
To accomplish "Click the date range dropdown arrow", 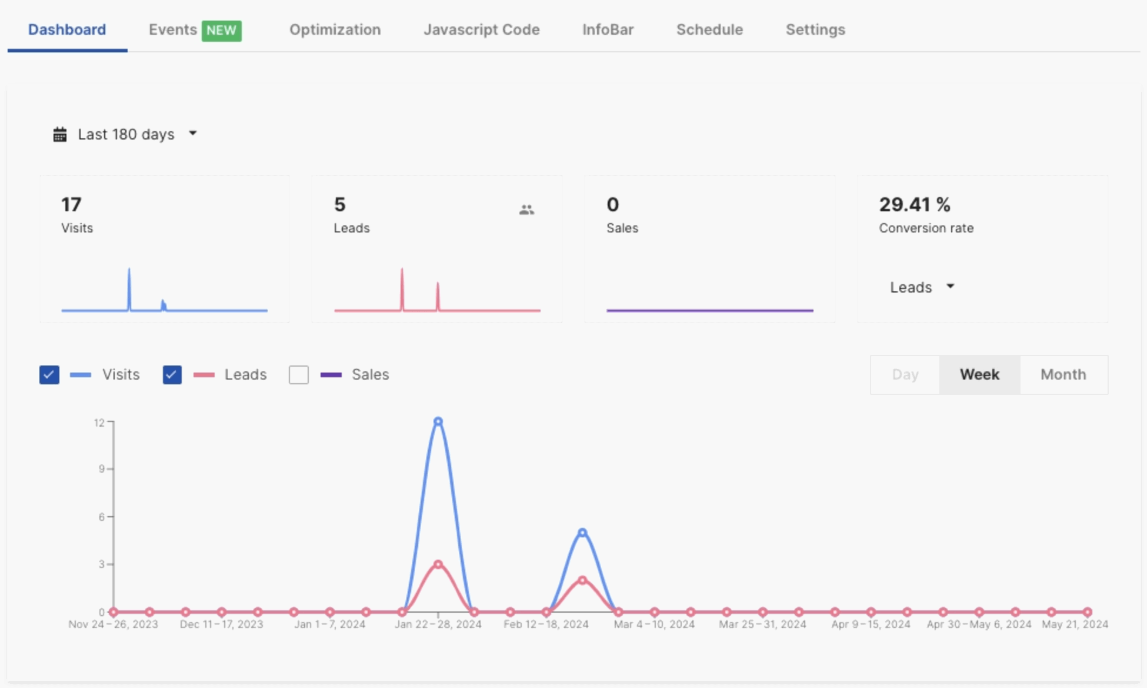I will pos(193,134).
